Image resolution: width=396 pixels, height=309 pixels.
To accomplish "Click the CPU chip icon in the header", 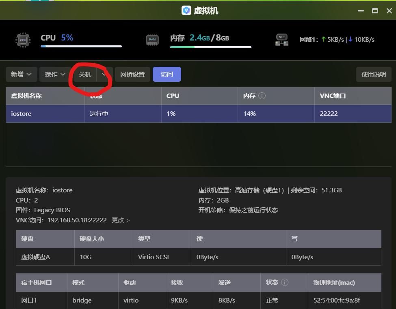I will pyautogui.click(x=23, y=40).
